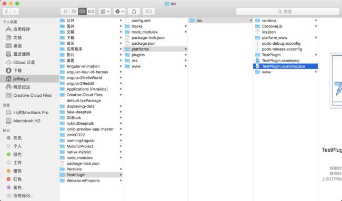Select the config.xml file
Viewport: 342px width, 201px height.
tap(156, 21)
